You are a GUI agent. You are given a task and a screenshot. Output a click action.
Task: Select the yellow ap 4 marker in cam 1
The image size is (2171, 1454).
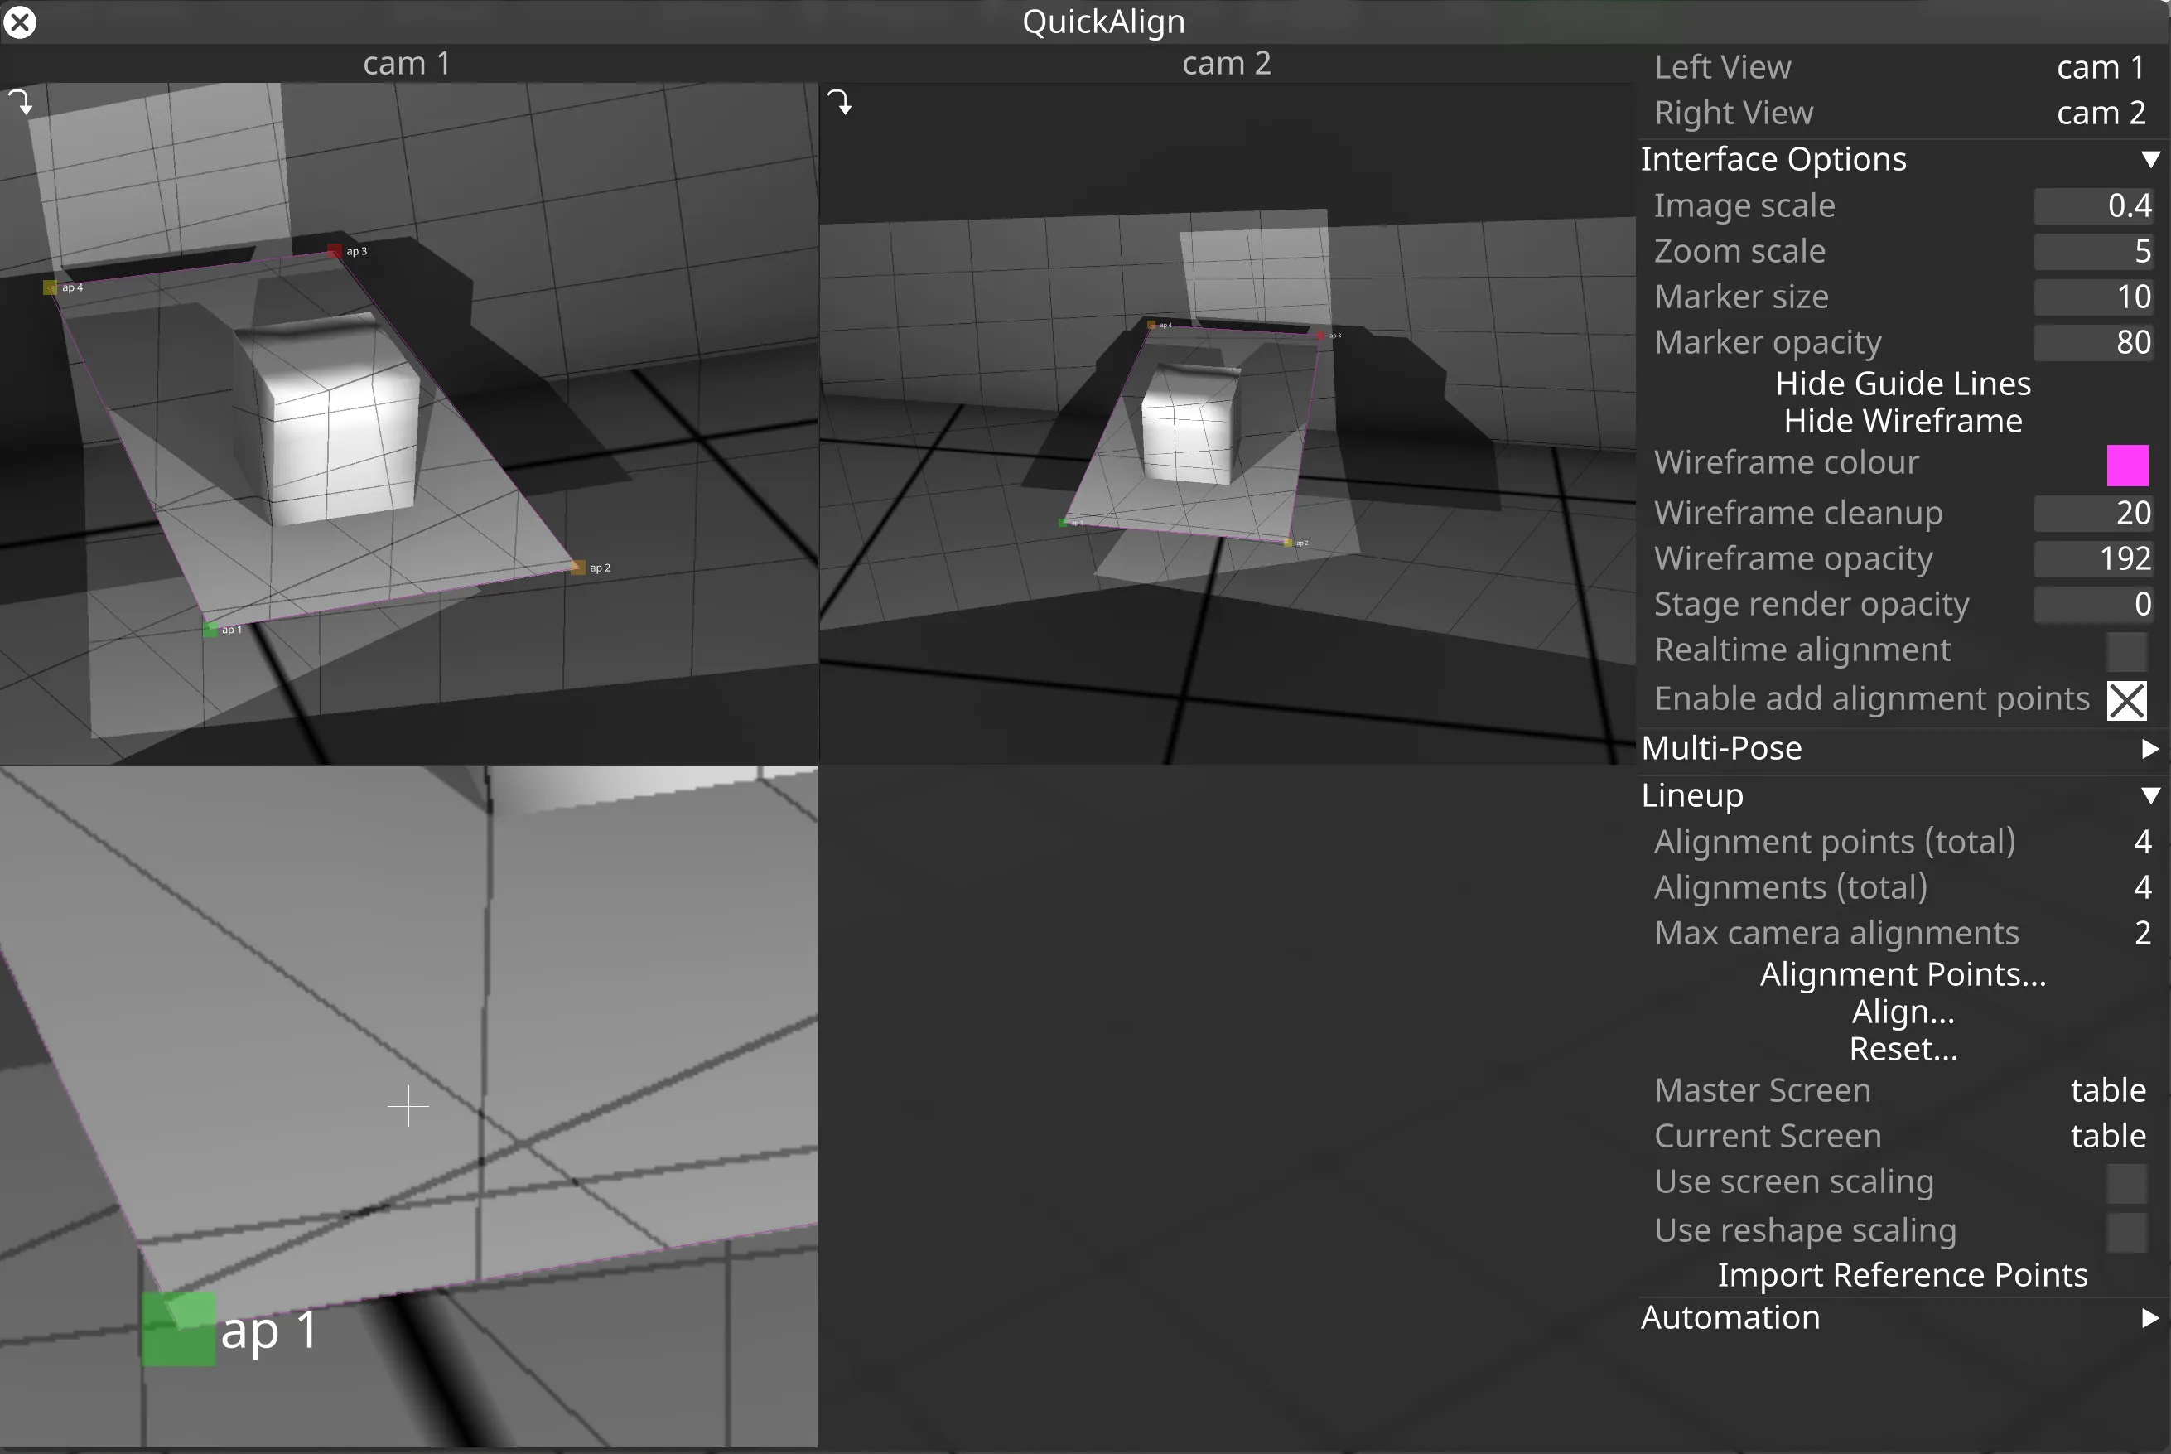(x=50, y=287)
